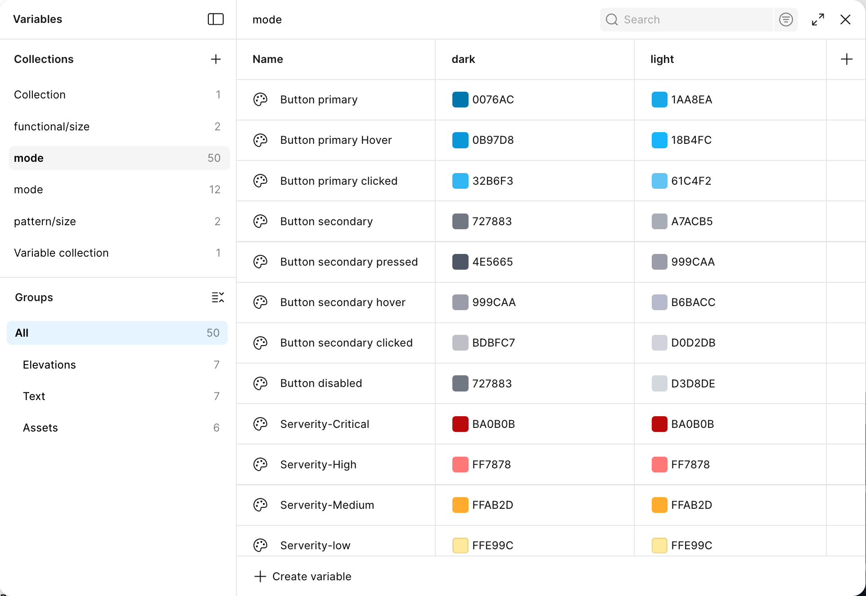Click palette icon beside Button disabled
The width and height of the screenshot is (866, 596).
pyautogui.click(x=260, y=383)
